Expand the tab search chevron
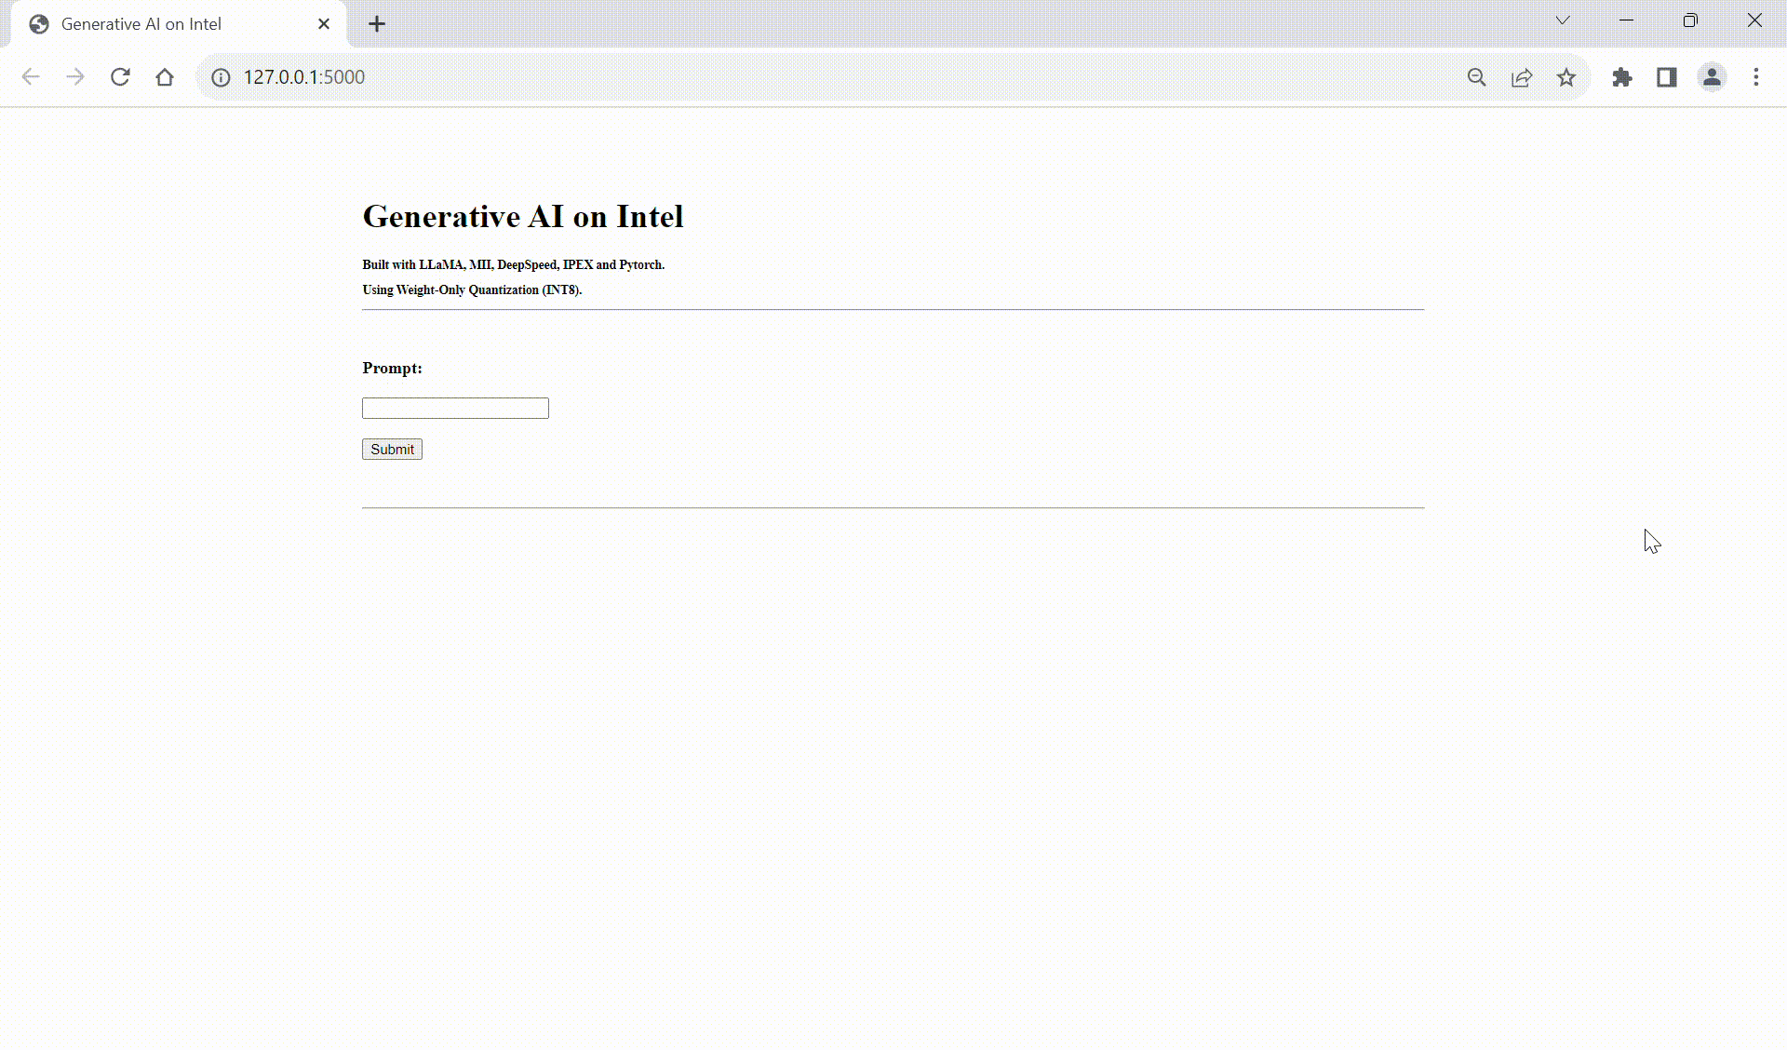This screenshot has height=1050, width=1787. tap(1563, 20)
